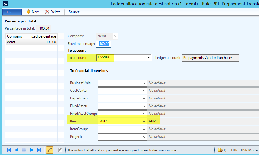Click the grid view icon in status bar

click(x=24, y=150)
